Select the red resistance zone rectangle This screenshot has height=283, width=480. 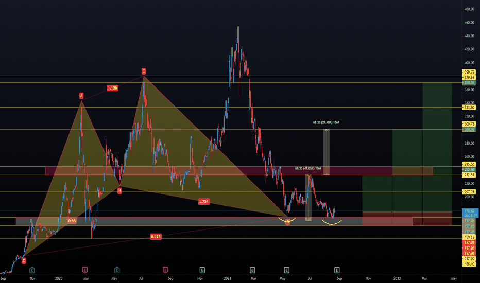click(x=239, y=171)
